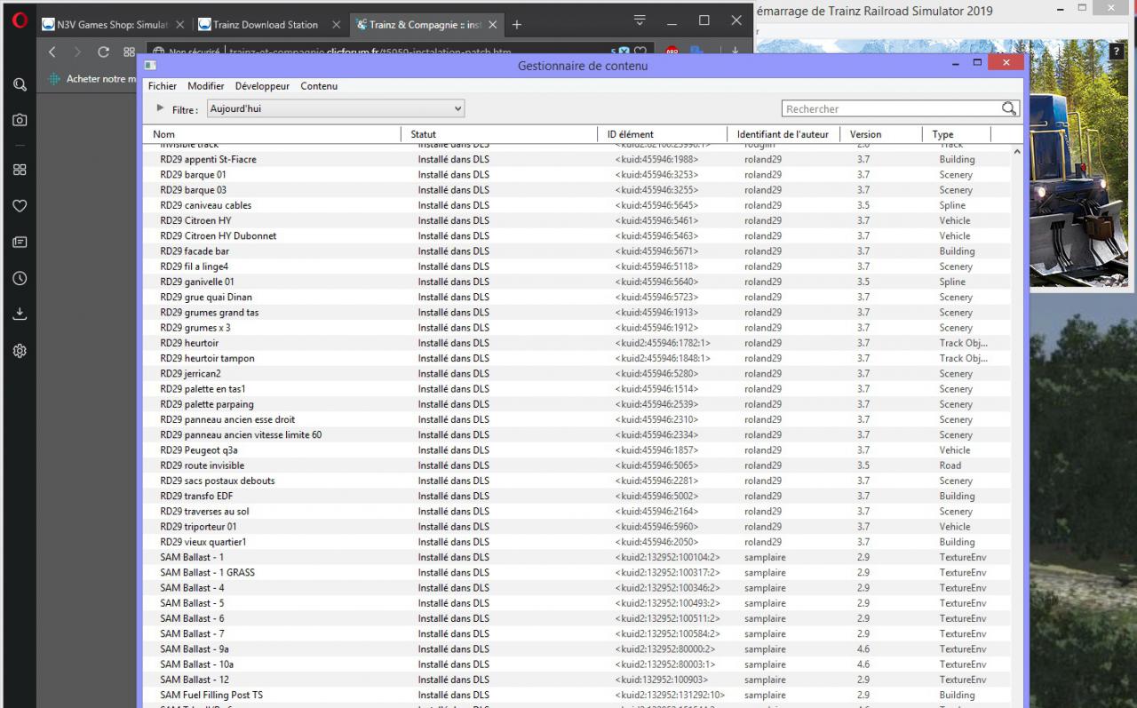Open the Développeur menu
Image resolution: width=1137 pixels, height=708 pixels.
(x=262, y=86)
